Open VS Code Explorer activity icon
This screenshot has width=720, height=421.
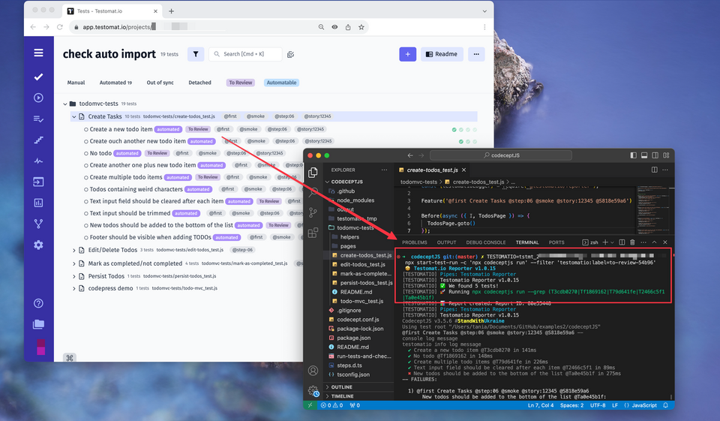(313, 173)
